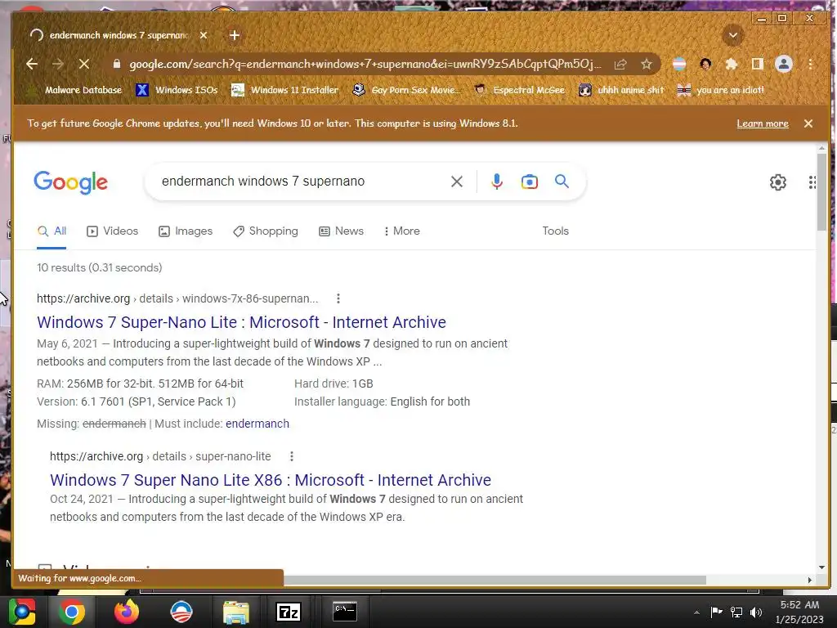Show hidden tray icons arrow
The height and width of the screenshot is (628, 837).
tap(696, 612)
